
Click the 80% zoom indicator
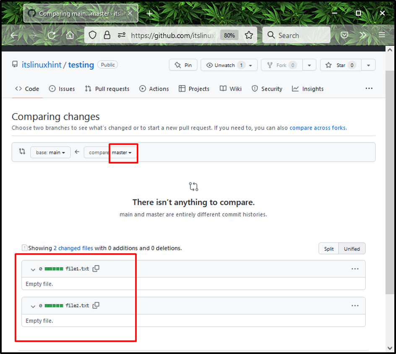(x=229, y=35)
